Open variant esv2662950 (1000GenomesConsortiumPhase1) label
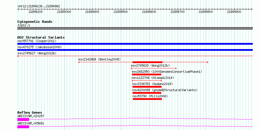Viewport: 261px width, 130px height. [x=167, y=72]
